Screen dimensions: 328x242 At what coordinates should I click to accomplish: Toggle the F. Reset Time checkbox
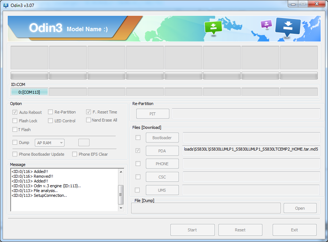[89, 112]
